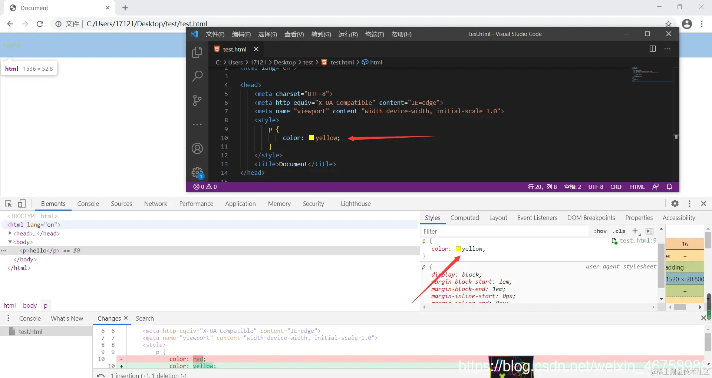Add new style rule in Styles pane

click(635, 231)
